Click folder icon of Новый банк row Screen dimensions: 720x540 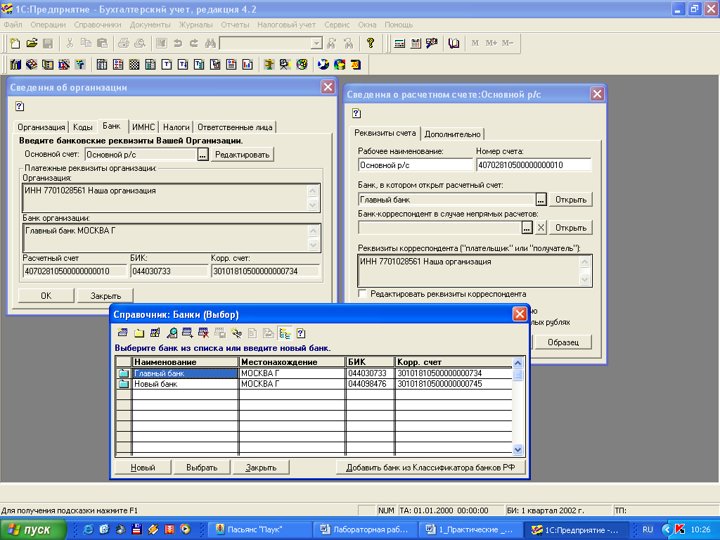pos(124,384)
